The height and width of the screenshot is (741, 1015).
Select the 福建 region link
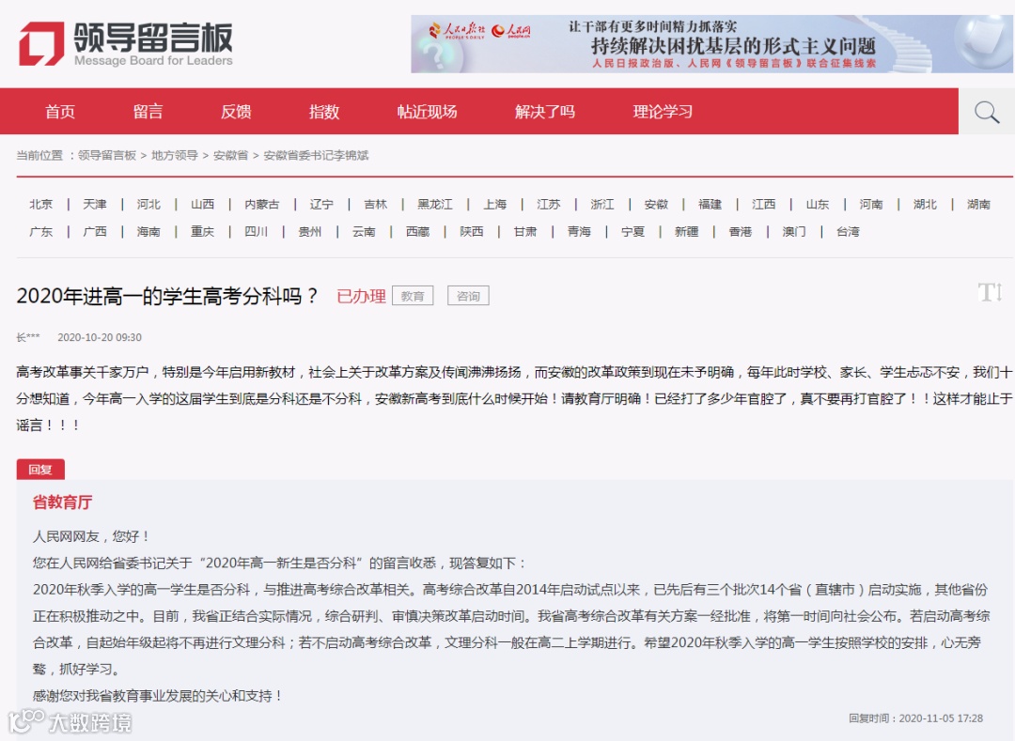click(x=710, y=205)
